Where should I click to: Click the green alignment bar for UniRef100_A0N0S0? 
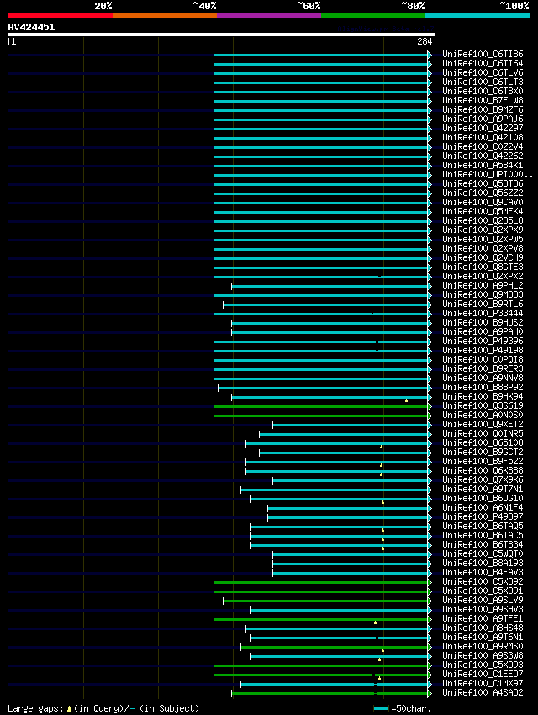pos(321,416)
